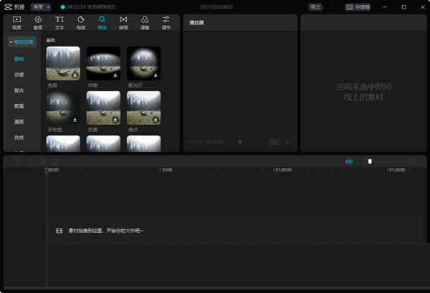The image size is (430, 293).
Task: Download the 聚光灯 effect
Action: (155, 74)
